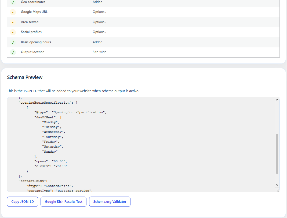Click the resize handle of code preview
287x218 pixels.
pos(278,190)
